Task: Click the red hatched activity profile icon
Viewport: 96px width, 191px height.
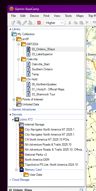Action: pyautogui.click(x=39, y=23)
